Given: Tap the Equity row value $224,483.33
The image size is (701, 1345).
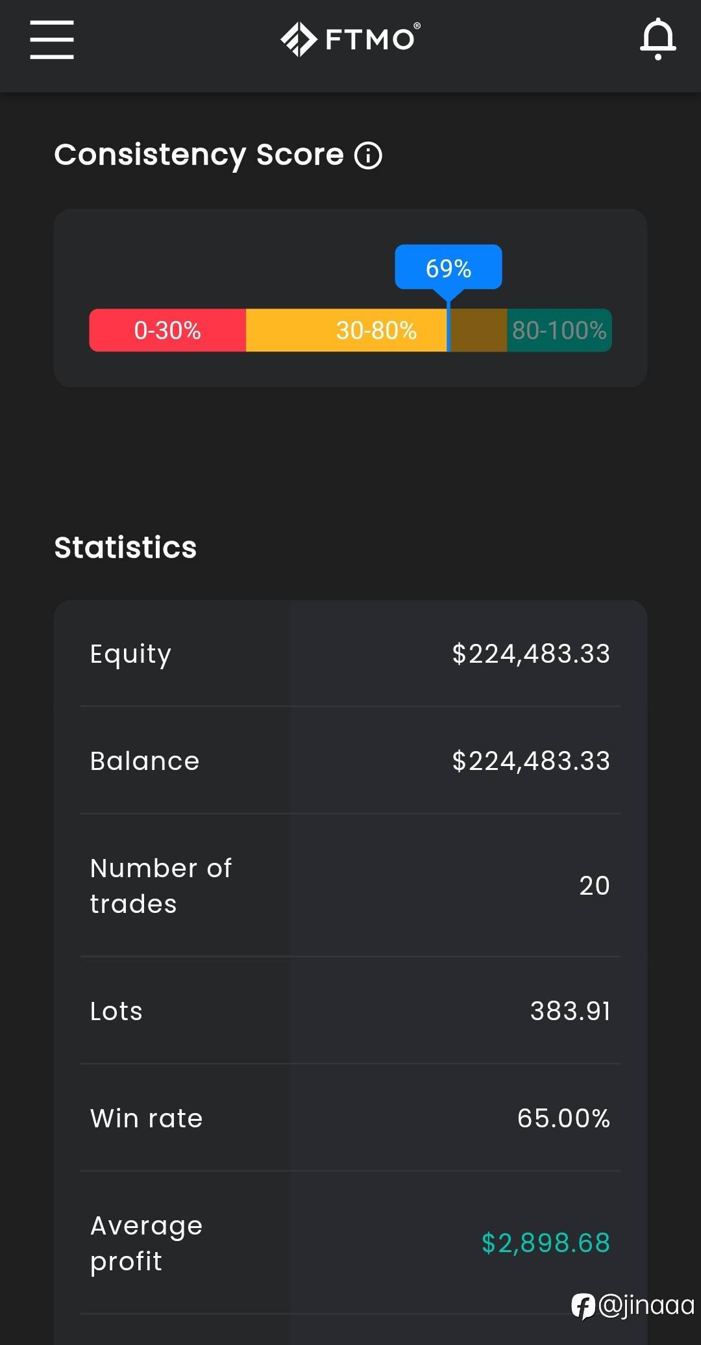Looking at the screenshot, I should coord(531,654).
